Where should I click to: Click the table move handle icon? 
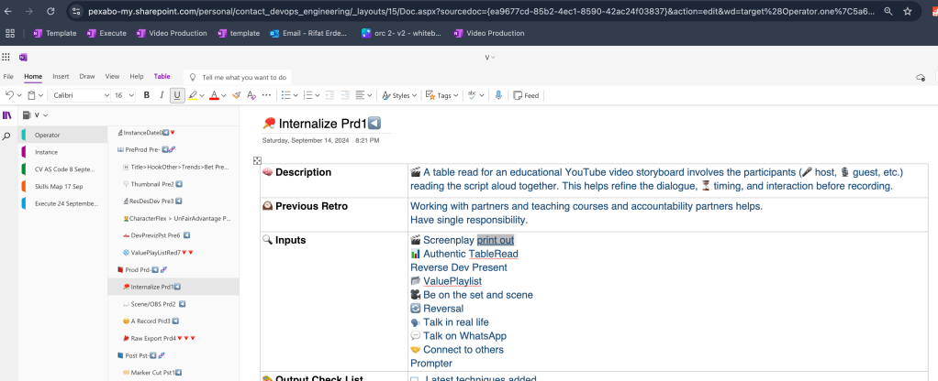tap(257, 160)
